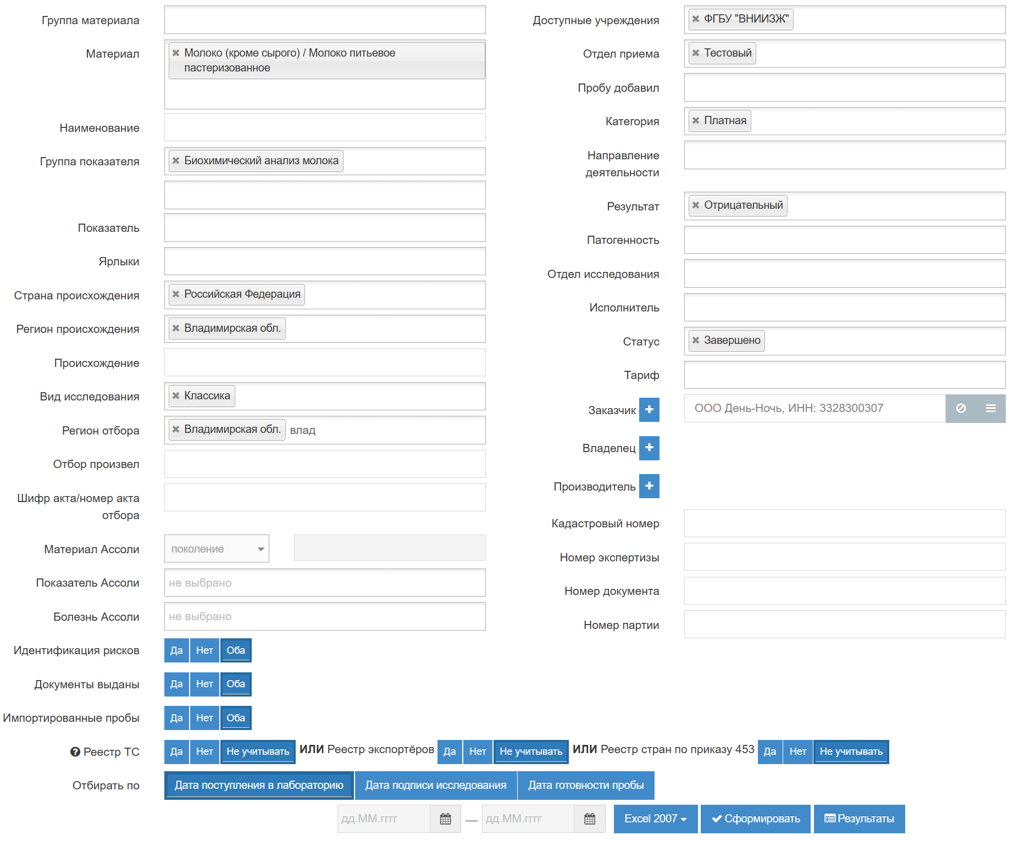Viewport: 1014px width, 841px height.
Task: Expand the поколение dropdown
Action: pyautogui.click(x=217, y=549)
